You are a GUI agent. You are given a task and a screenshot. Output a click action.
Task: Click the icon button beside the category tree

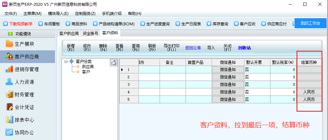[x=113, y=63]
